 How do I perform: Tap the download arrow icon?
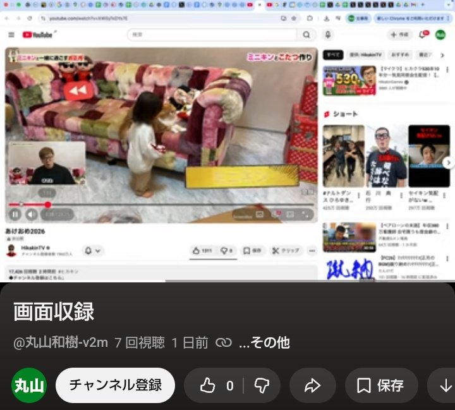tap(445, 385)
